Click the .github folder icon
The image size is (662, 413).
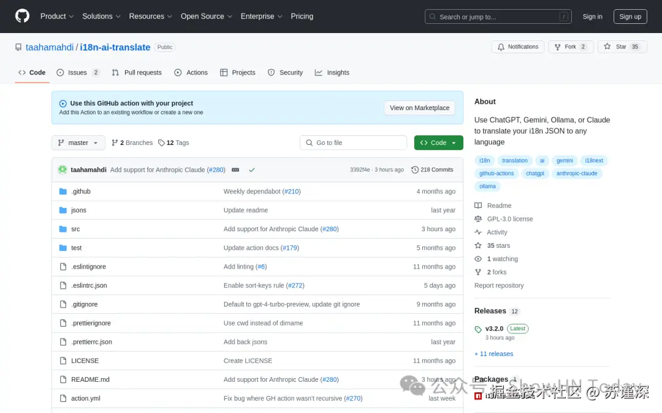point(63,192)
